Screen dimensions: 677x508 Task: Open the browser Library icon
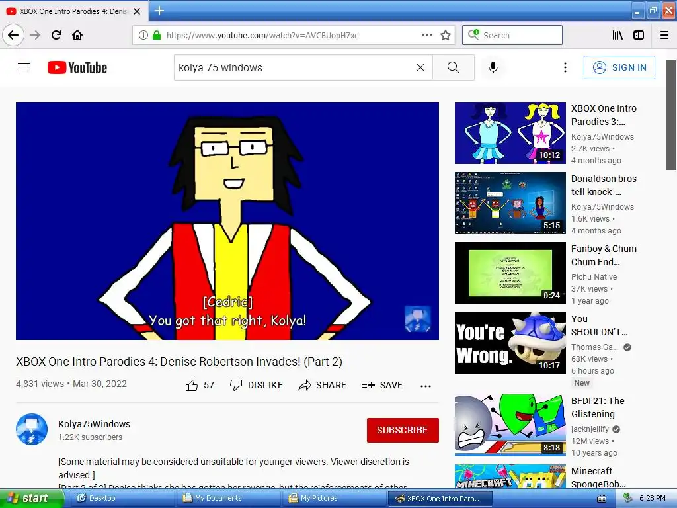(618, 35)
